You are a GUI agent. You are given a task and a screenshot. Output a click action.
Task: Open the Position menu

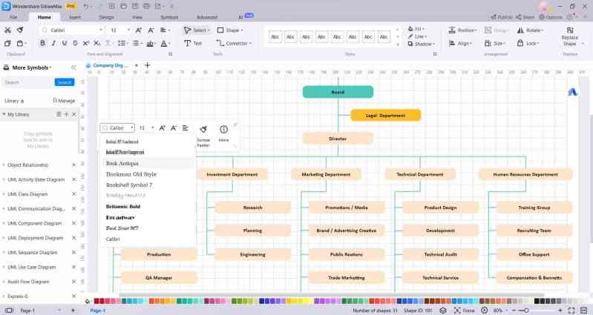point(462,30)
